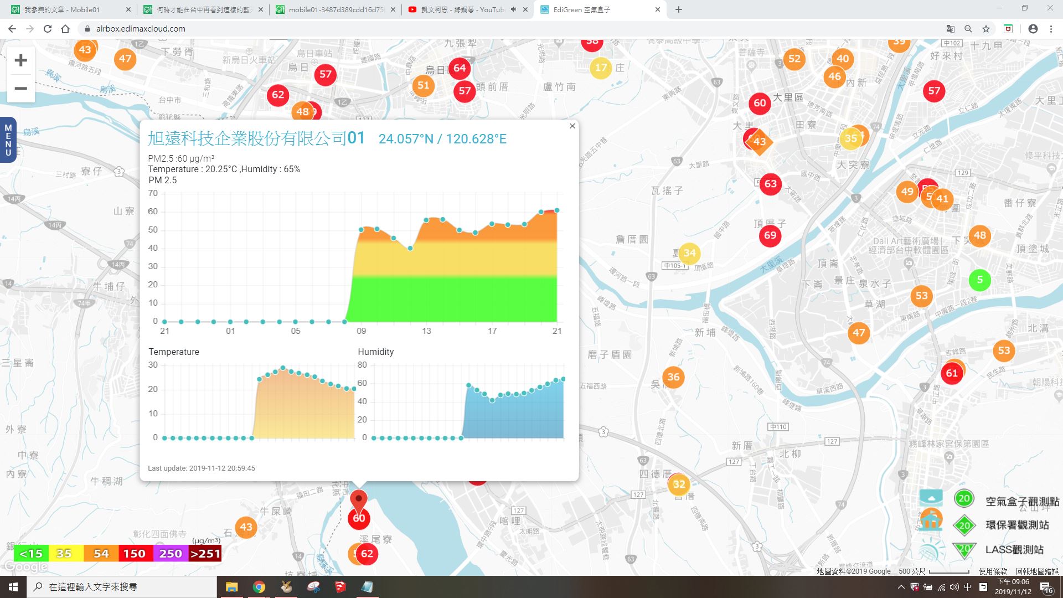Open the Windows Start menu
1063x598 pixels.
click(x=13, y=587)
